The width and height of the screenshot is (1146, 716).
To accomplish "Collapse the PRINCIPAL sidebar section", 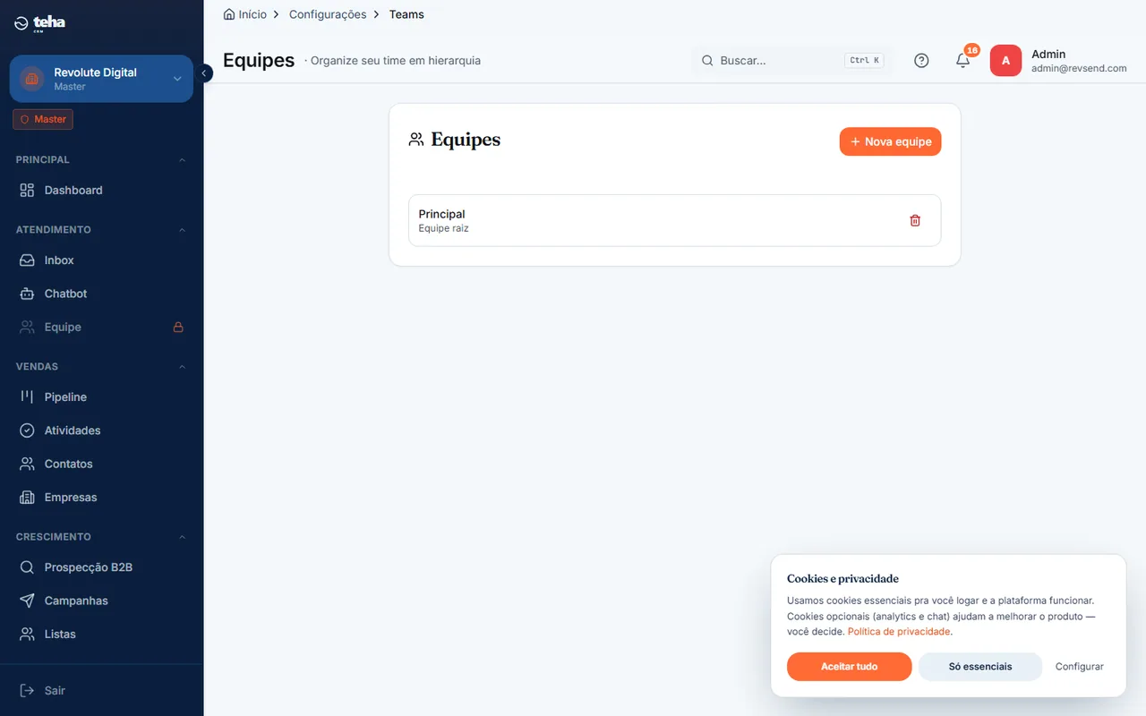I will [x=183, y=160].
